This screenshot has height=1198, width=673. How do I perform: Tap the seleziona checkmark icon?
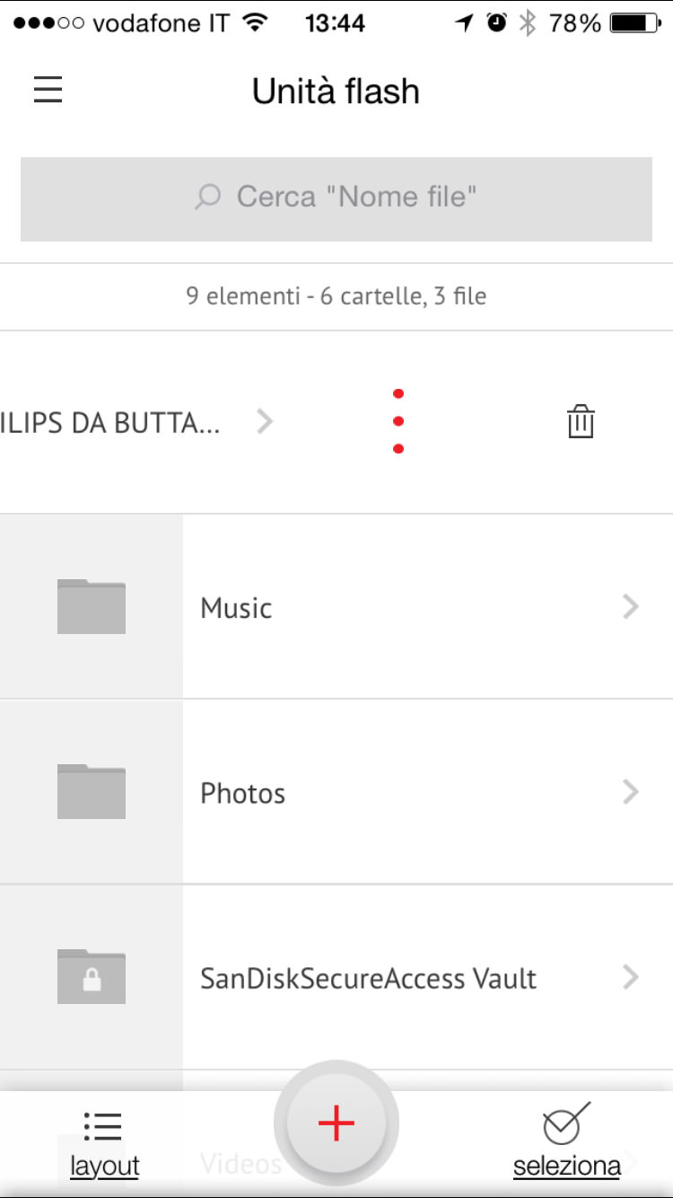(565, 1123)
